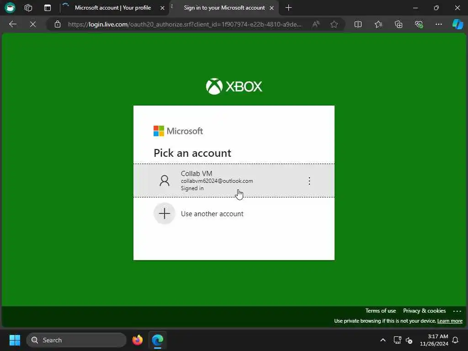
Task: Open a new tab with plus button
Action: pos(288,8)
